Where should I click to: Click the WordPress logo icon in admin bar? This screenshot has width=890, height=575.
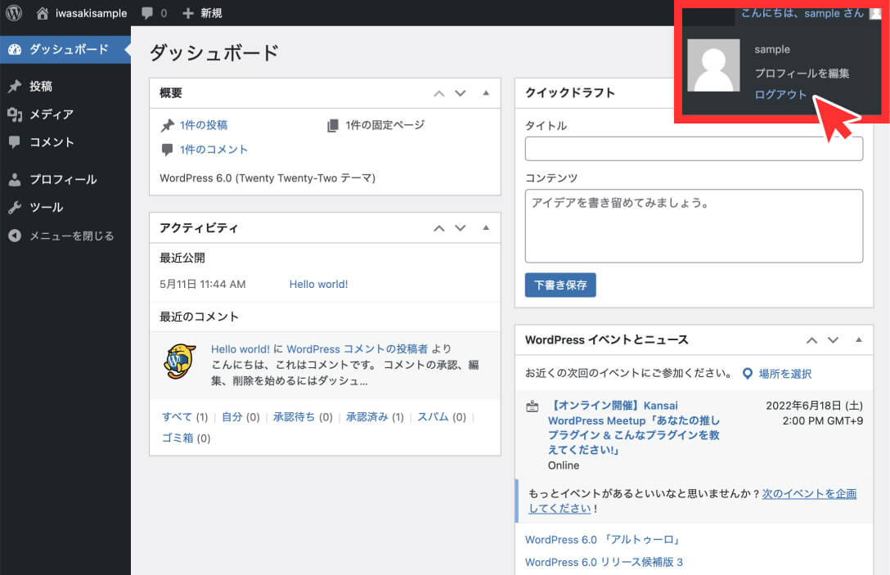click(14, 12)
